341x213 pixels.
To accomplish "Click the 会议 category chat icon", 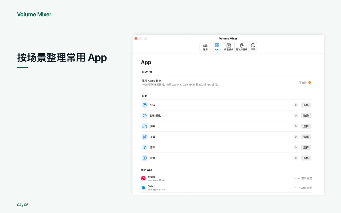I will [x=145, y=105].
